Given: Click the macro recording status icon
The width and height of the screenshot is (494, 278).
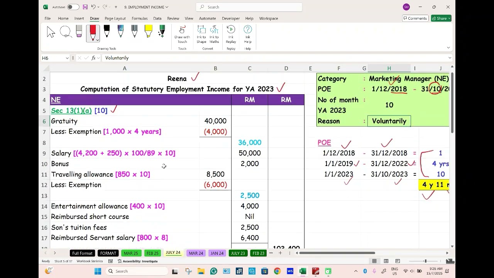Looking at the screenshot, I should coord(110,261).
